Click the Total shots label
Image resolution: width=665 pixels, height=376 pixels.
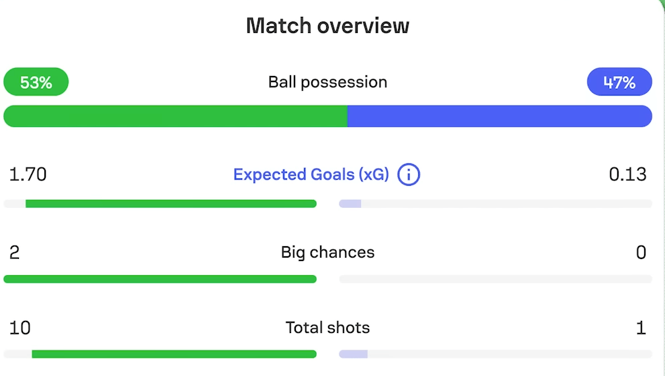tap(327, 328)
